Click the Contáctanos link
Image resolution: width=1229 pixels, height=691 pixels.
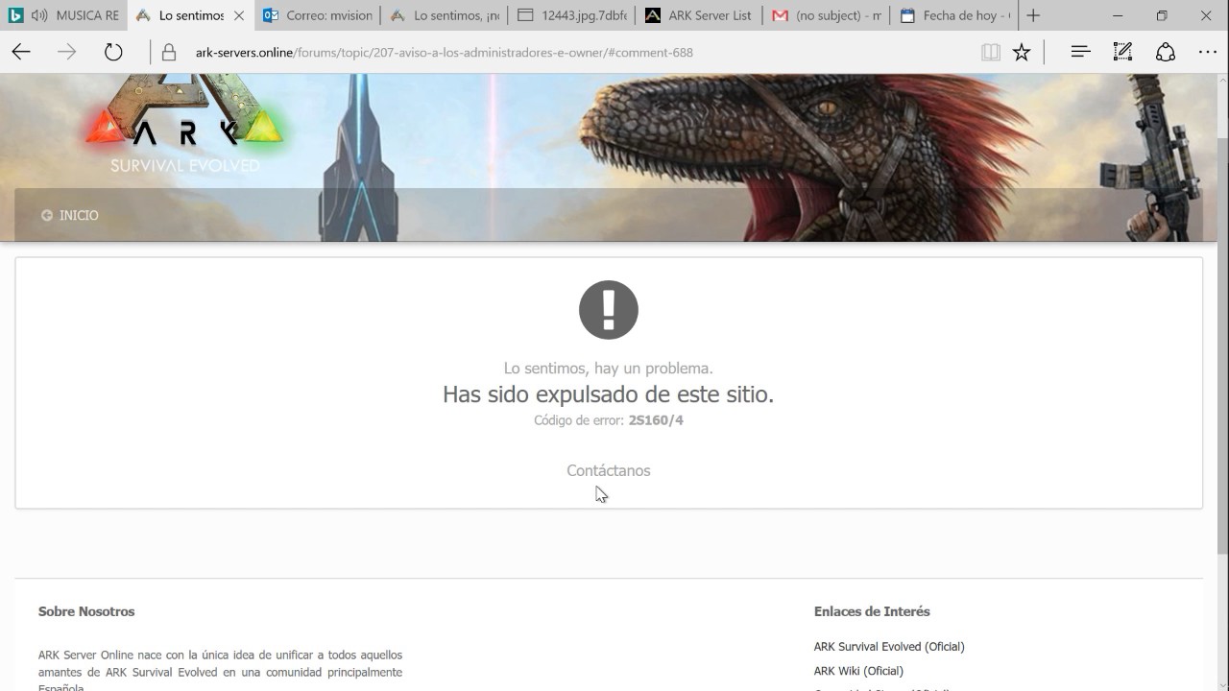[x=609, y=470]
